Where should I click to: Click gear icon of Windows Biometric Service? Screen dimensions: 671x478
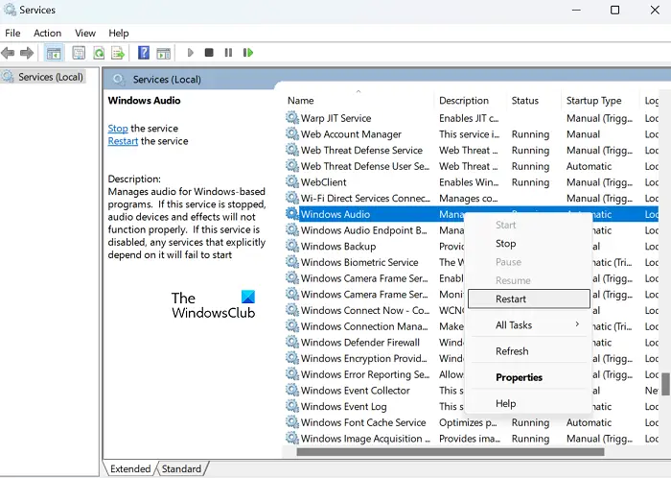click(292, 262)
